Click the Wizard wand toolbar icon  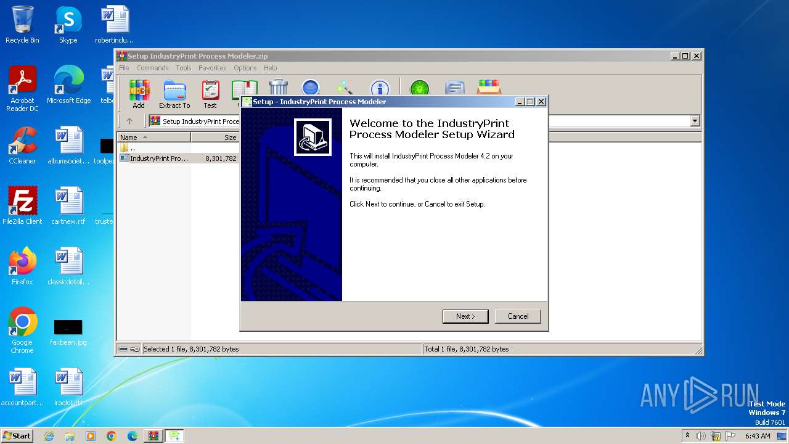tap(345, 87)
